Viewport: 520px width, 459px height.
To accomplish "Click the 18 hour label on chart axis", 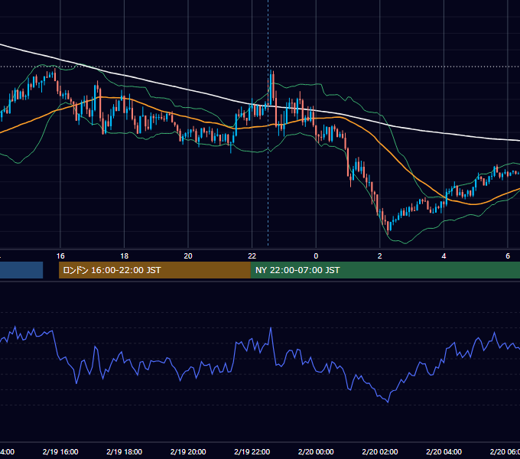I will click(x=125, y=256).
